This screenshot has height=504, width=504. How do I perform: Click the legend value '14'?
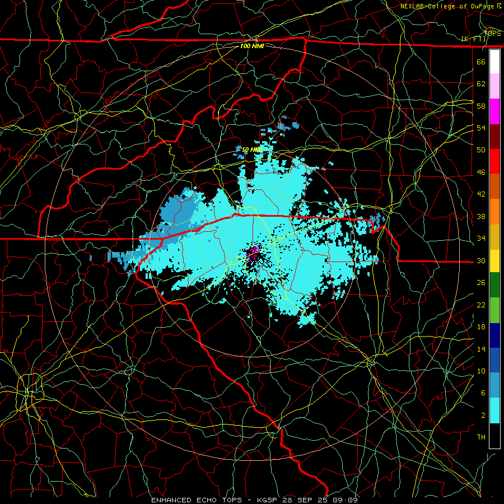tap(481, 349)
